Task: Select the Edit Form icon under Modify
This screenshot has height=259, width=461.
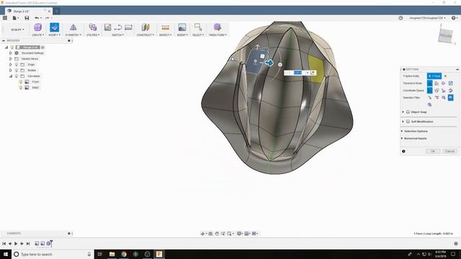Action: 55,27
